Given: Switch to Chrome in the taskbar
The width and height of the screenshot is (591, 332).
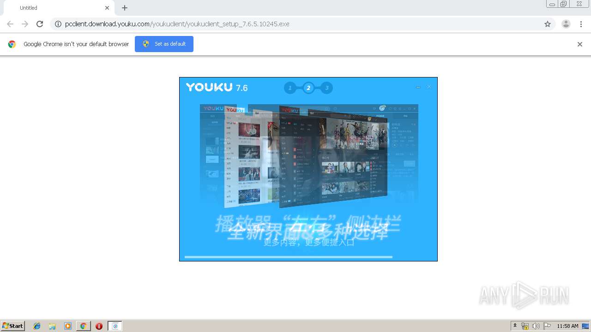Looking at the screenshot, I should point(83,326).
